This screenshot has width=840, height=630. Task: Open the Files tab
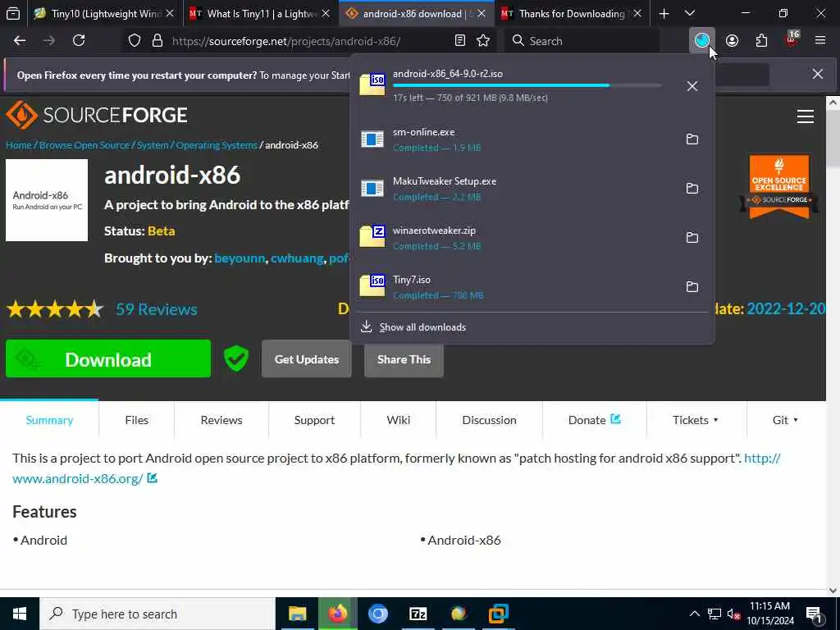click(x=137, y=420)
